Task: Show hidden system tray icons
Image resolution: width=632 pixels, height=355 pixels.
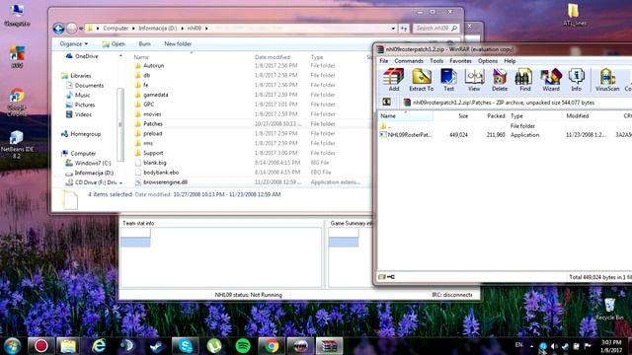Action: [x=531, y=346]
